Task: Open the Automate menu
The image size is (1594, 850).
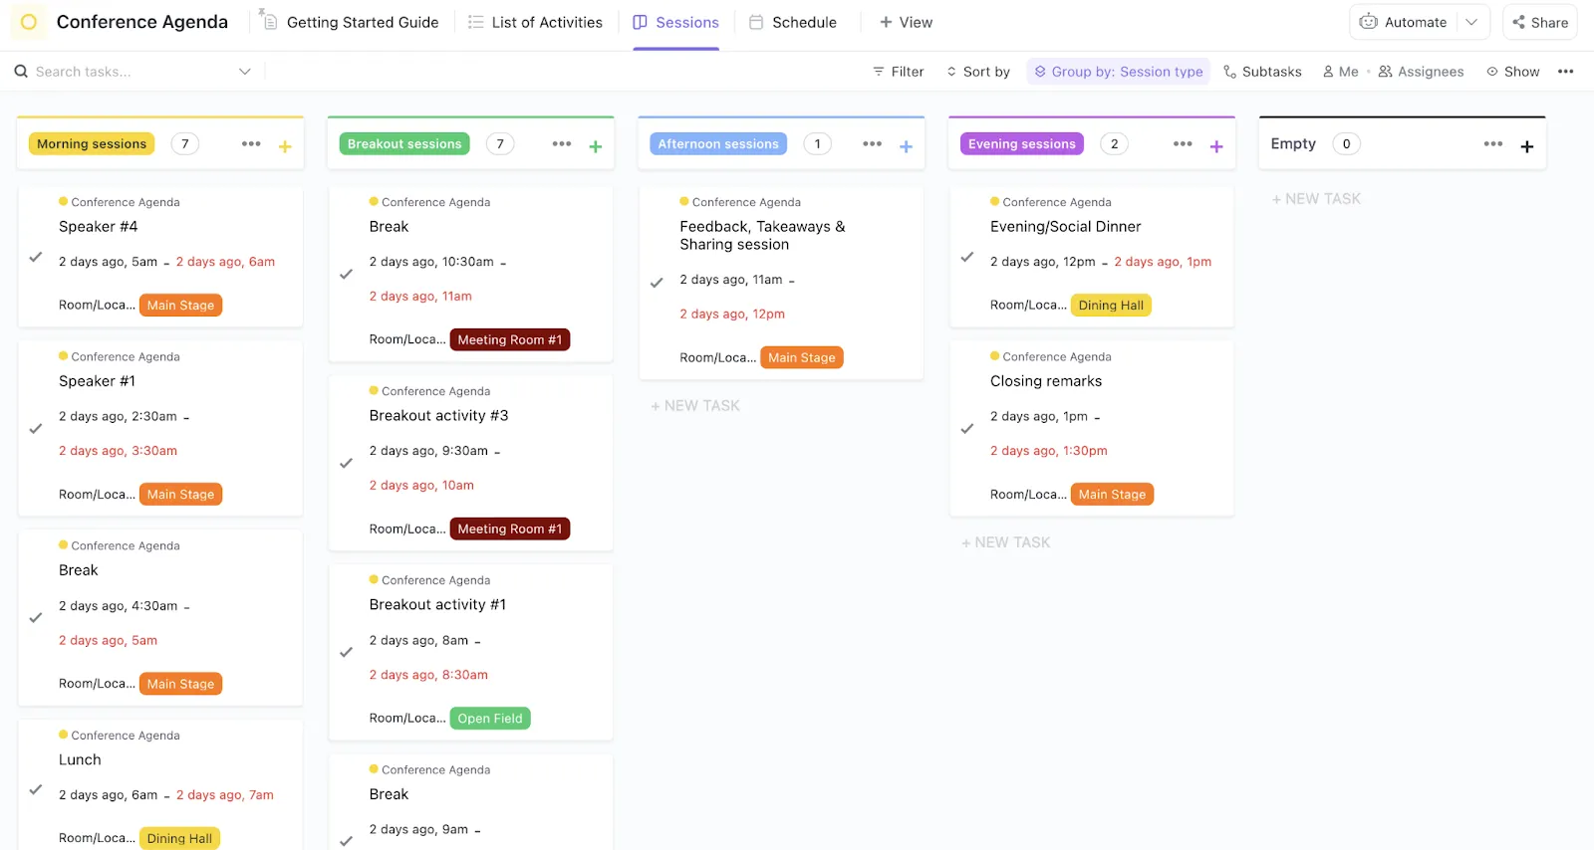Action: click(1404, 22)
